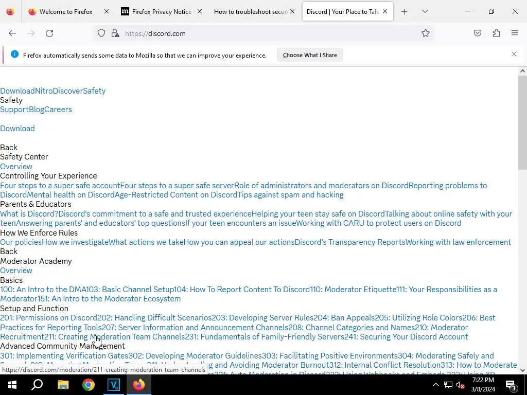Image resolution: width=527 pixels, height=395 pixels.
Task: Click page scrollbar down arrow
Action: [x=522, y=370]
